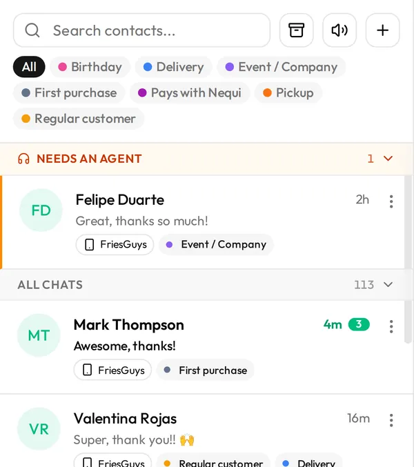Click the search magnifier icon

click(32, 30)
